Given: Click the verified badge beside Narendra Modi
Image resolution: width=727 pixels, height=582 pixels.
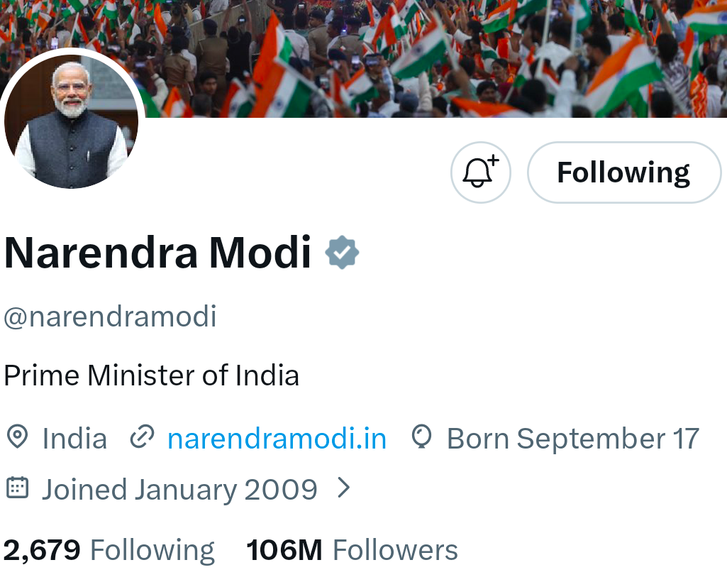Looking at the screenshot, I should click(342, 253).
